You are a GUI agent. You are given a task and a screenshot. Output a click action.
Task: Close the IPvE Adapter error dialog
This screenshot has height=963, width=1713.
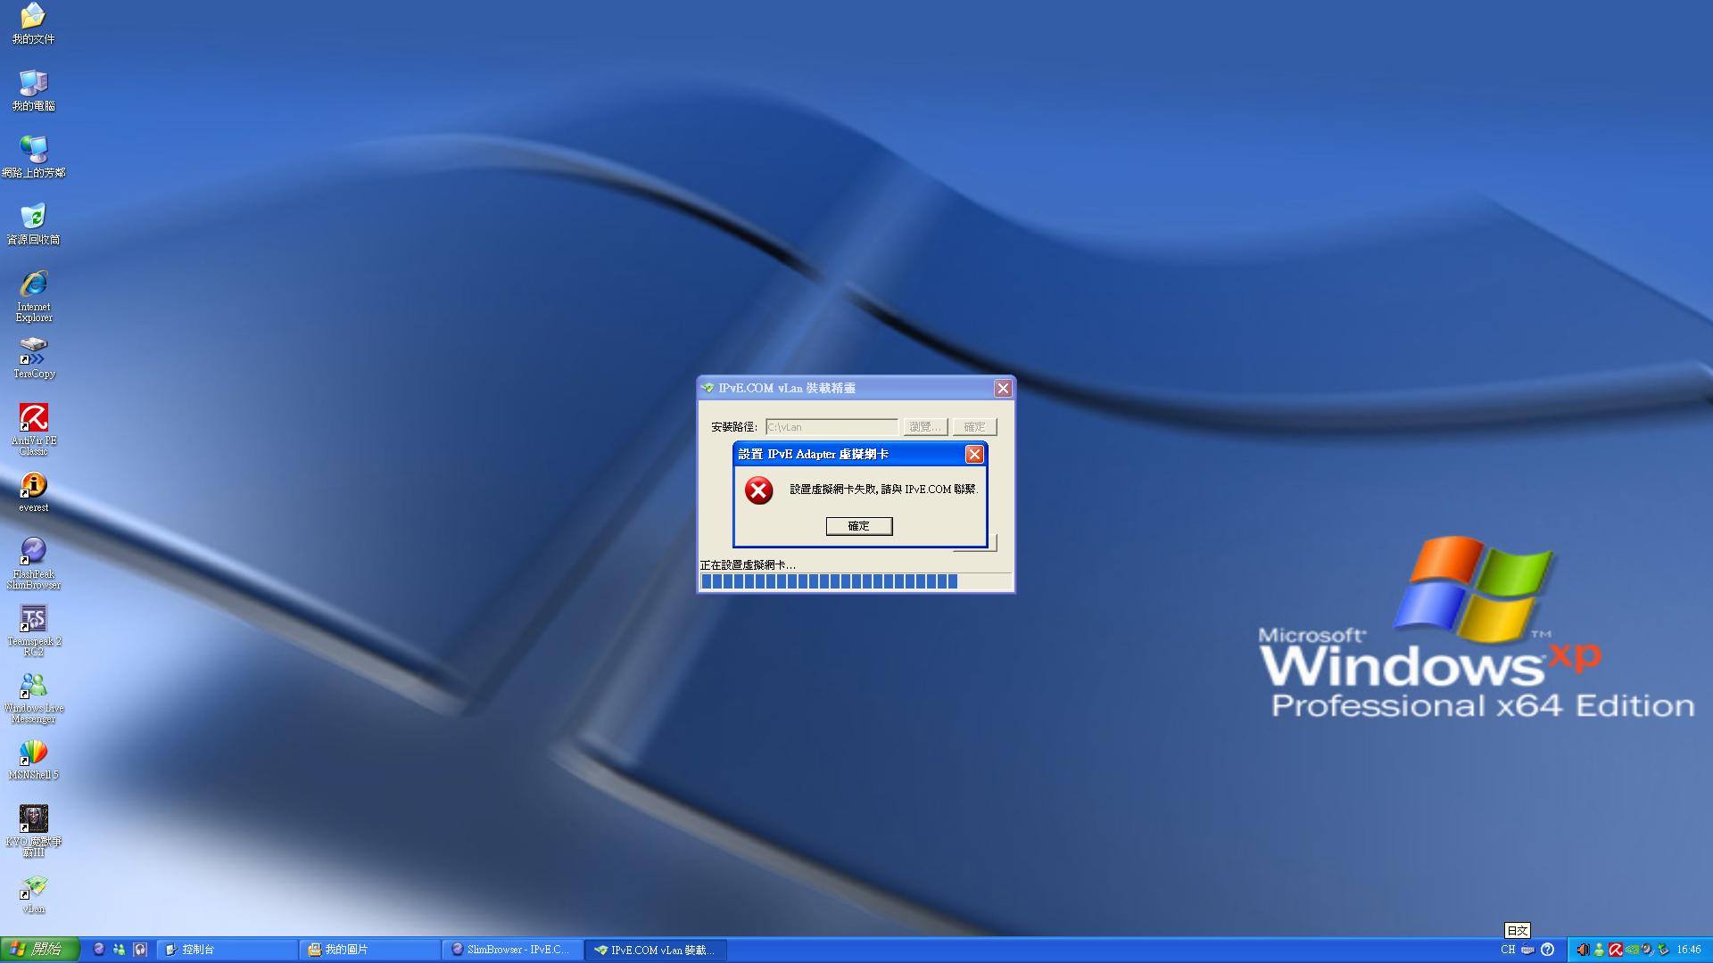974,455
